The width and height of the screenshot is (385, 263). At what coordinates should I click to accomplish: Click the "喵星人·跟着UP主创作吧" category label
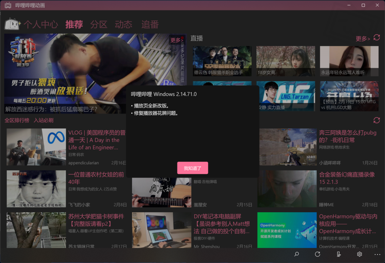[x=96, y=231]
